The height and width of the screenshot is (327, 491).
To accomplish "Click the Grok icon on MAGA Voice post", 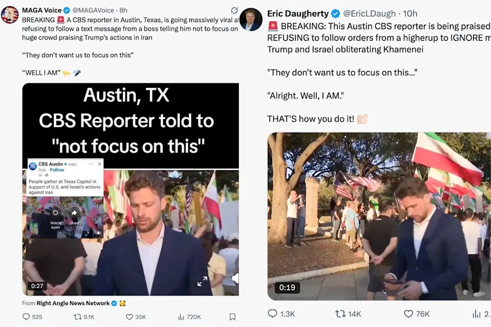I will point(234,10).
